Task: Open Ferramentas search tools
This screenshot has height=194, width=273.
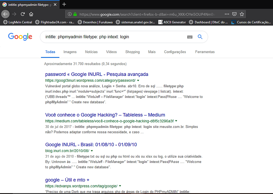Action: coord(205,52)
